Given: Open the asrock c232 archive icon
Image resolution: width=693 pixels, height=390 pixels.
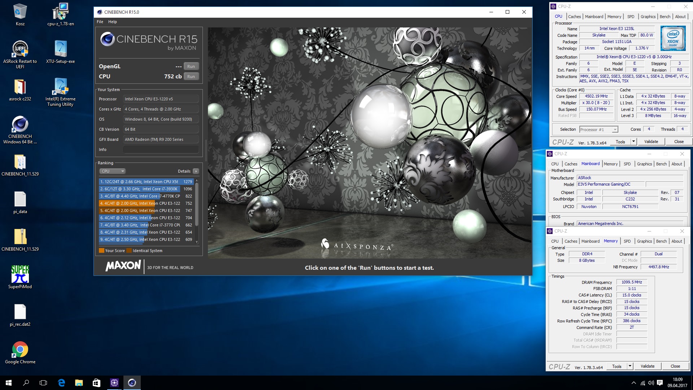Looking at the screenshot, I should coord(20,90).
